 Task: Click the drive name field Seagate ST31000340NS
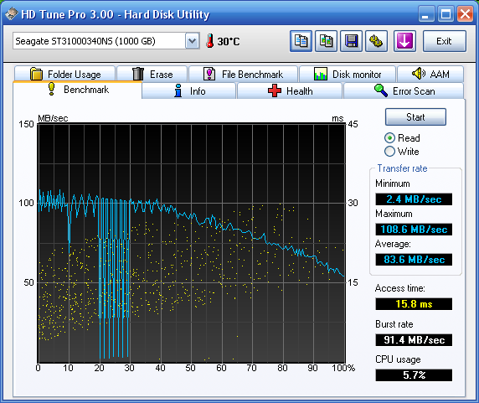click(x=99, y=41)
